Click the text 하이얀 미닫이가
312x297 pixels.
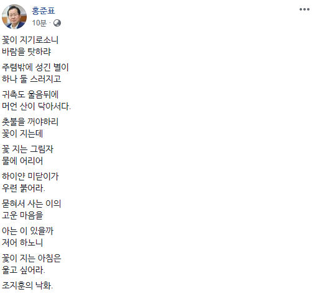(30, 176)
